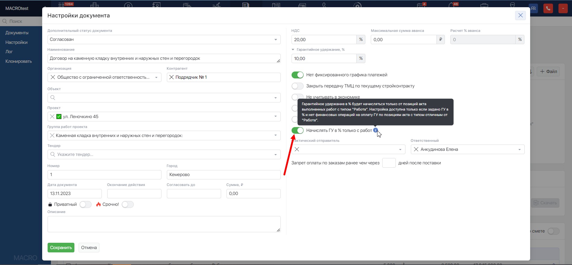Click the Отмена button
Viewport: 572px width, 265px height.
89,248
